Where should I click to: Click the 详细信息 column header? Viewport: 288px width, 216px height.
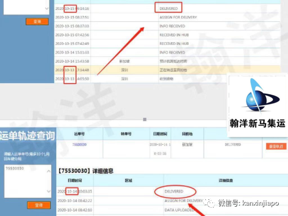(x=226, y=181)
